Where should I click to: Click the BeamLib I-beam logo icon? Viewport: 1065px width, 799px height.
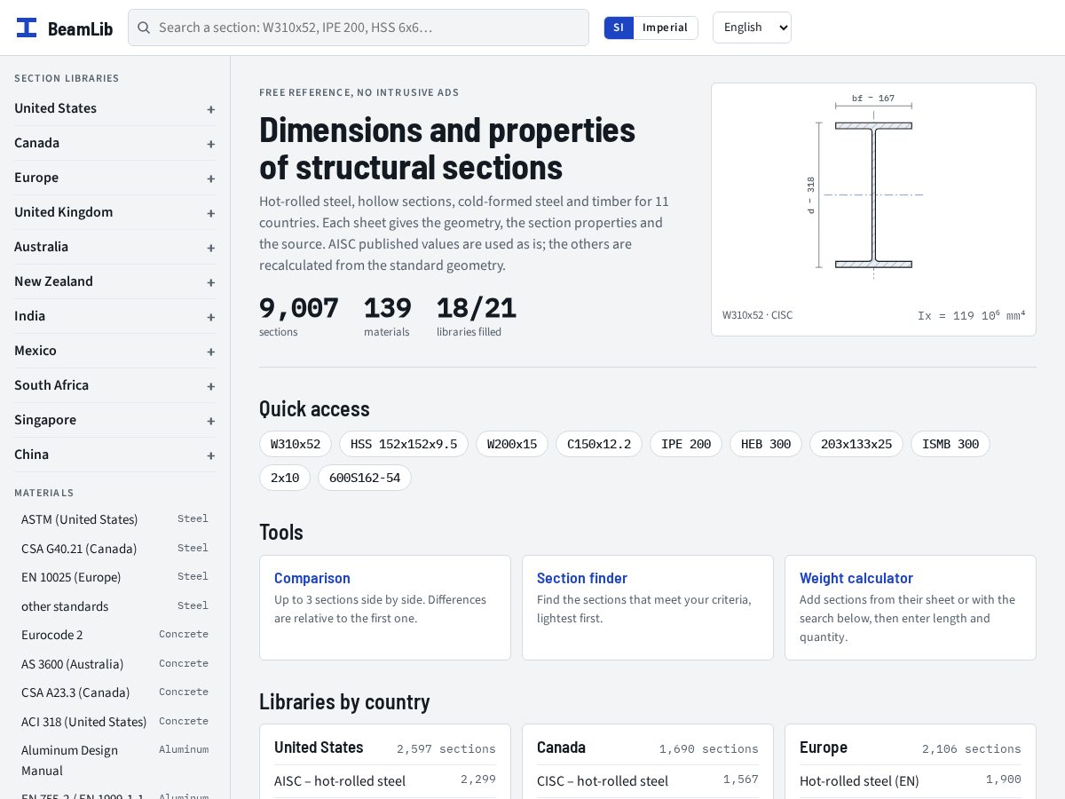click(x=27, y=28)
